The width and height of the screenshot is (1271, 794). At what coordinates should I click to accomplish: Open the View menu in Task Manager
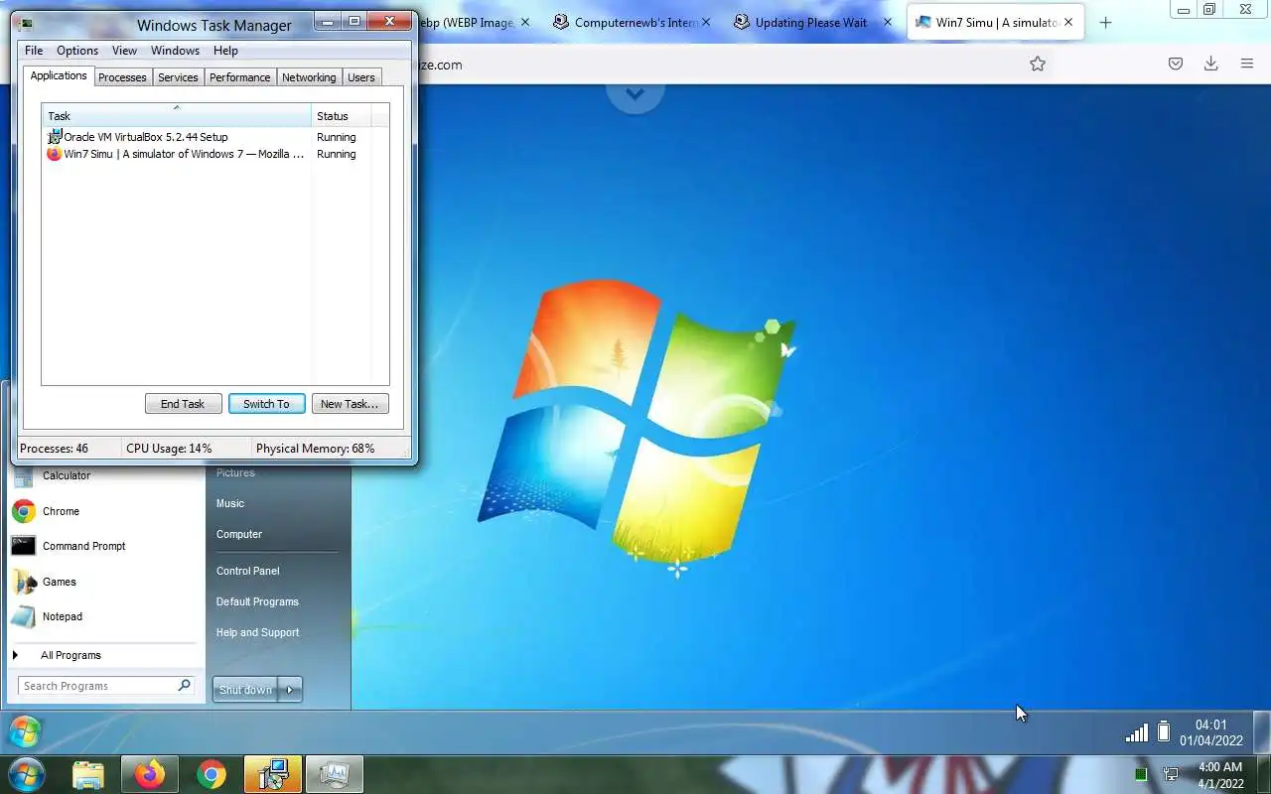click(124, 51)
